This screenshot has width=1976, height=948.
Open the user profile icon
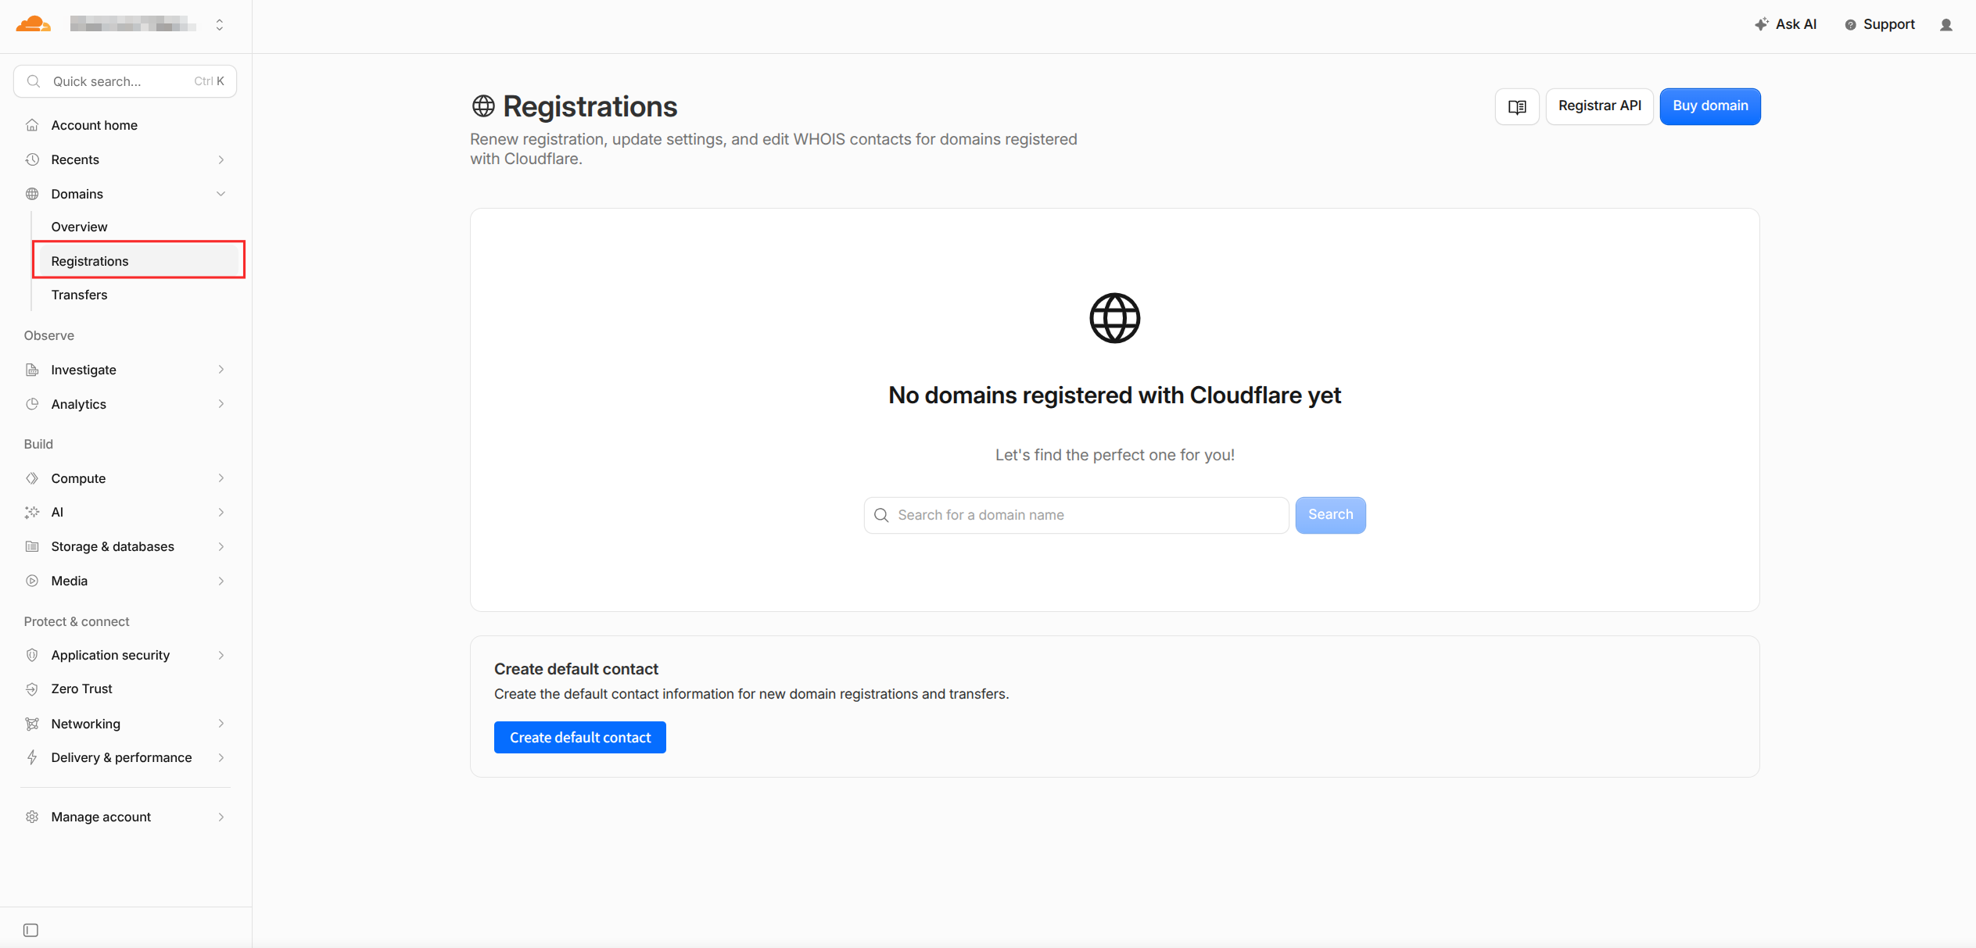(1946, 25)
